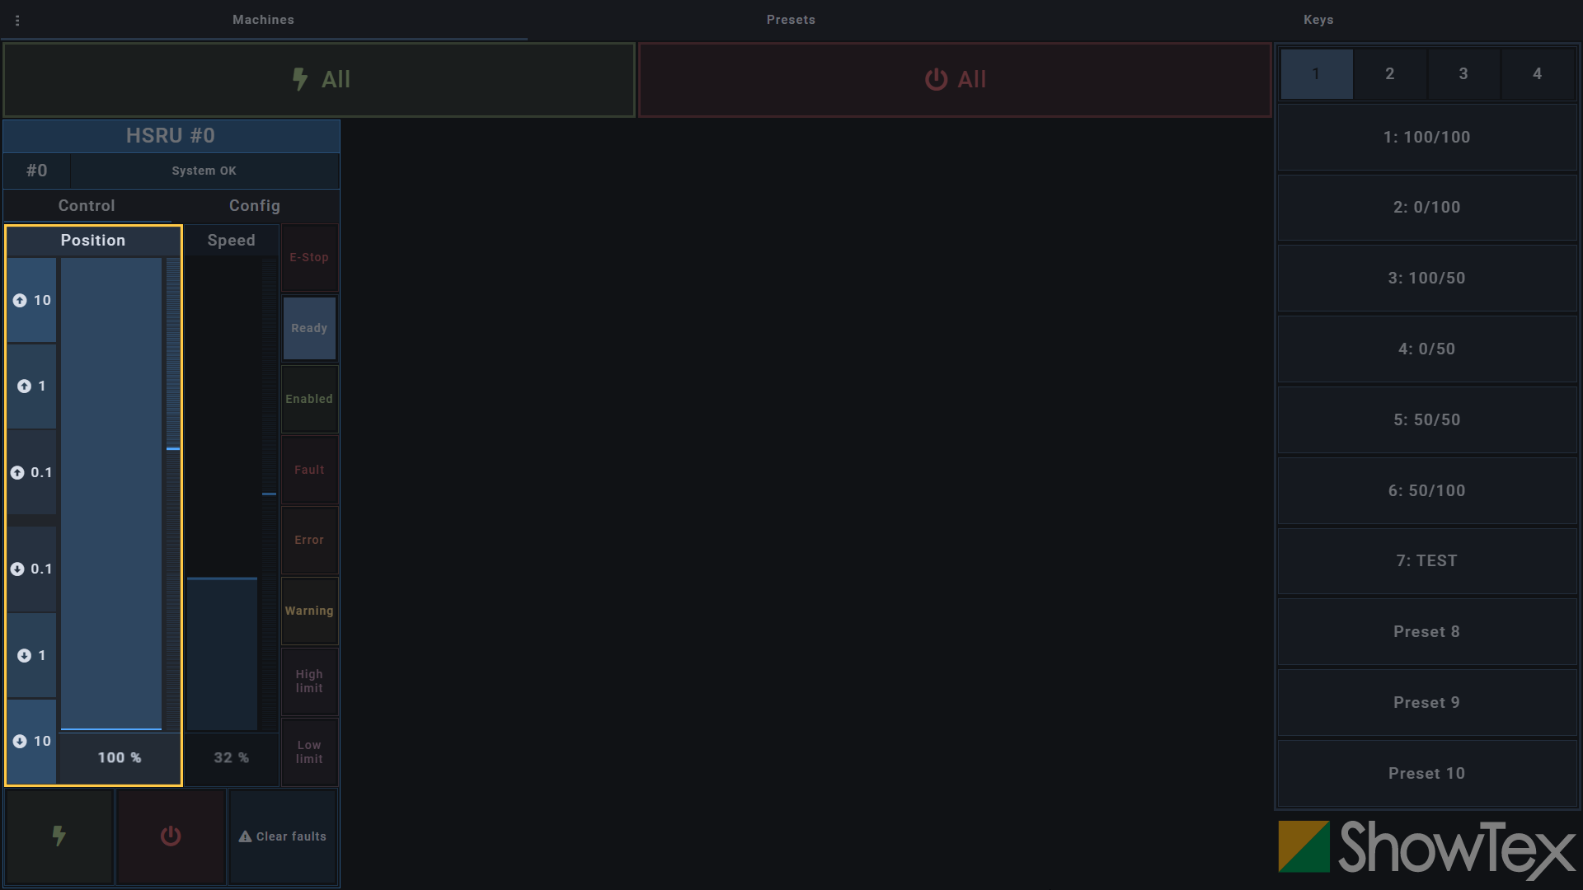The image size is (1583, 890).
Task: Increase position with up arrow 10
Action: click(x=32, y=300)
